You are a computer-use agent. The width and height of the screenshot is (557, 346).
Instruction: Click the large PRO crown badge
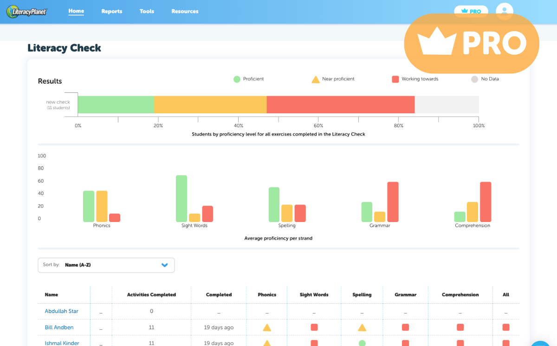click(x=471, y=44)
